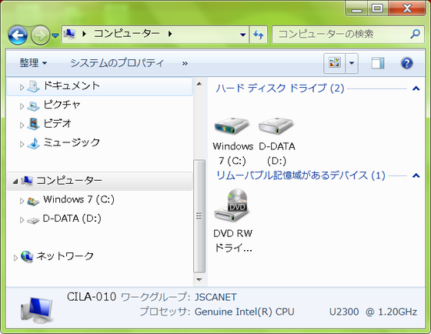Click the greyed Forward arrow button

tap(40, 35)
